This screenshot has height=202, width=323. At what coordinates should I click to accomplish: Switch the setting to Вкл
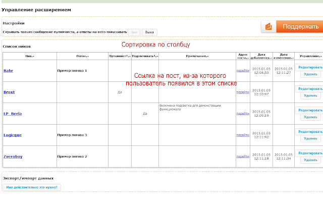click(x=134, y=32)
